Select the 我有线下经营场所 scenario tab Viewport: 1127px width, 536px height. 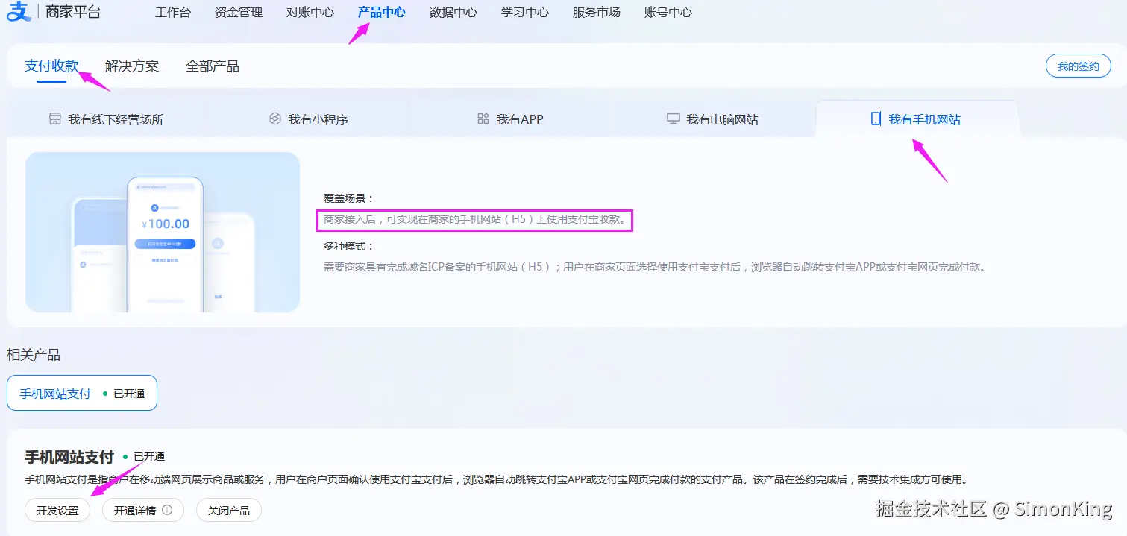click(x=107, y=119)
